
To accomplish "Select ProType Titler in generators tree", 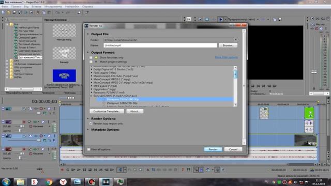I will (x=26, y=31).
